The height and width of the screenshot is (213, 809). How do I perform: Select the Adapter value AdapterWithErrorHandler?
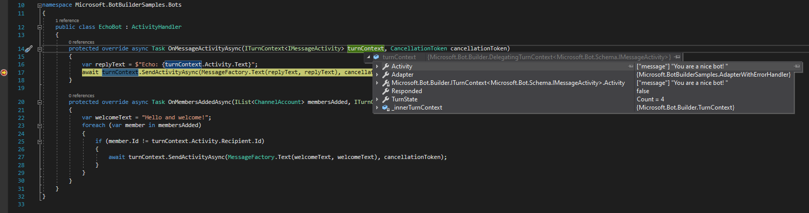coord(714,75)
